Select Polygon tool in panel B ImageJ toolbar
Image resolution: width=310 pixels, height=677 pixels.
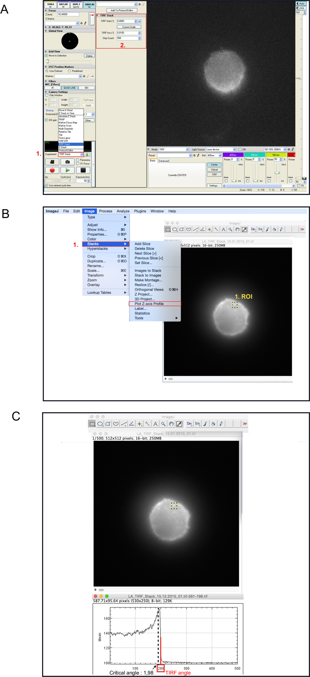(182, 229)
